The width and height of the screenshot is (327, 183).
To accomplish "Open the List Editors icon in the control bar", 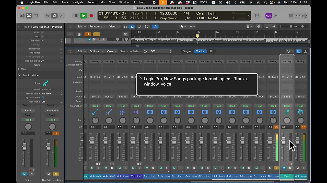I will pos(291,16).
